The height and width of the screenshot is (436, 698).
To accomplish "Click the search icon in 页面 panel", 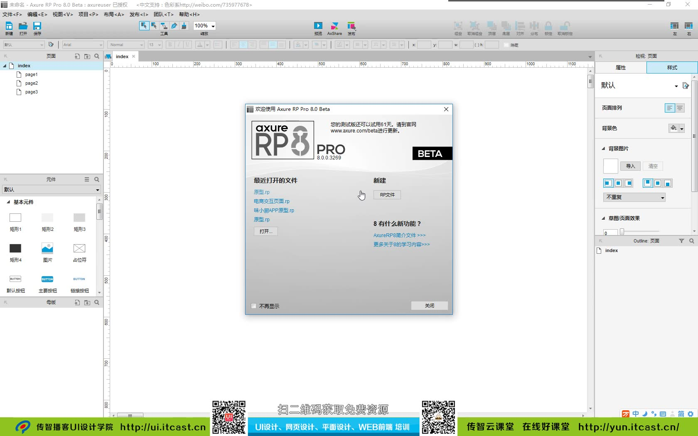I will click(x=97, y=56).
